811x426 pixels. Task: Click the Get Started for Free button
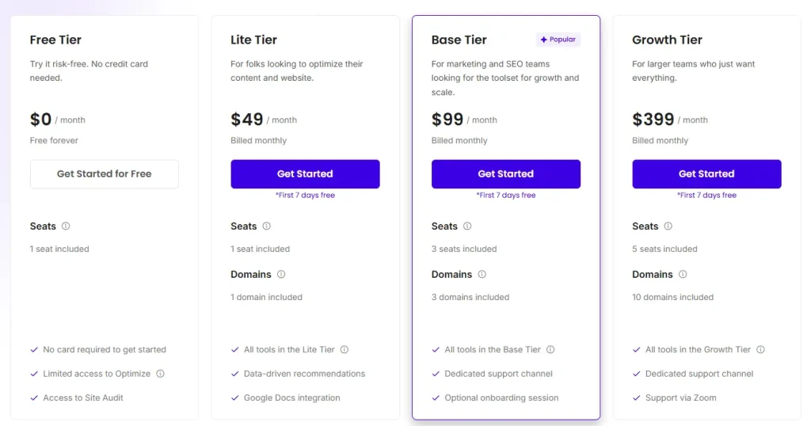(105, 173)
